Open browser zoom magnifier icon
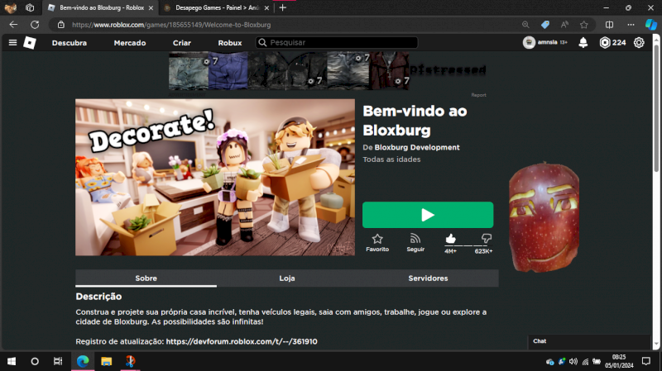The width and height of the screenshot is (662, 371). pos(525,25)
